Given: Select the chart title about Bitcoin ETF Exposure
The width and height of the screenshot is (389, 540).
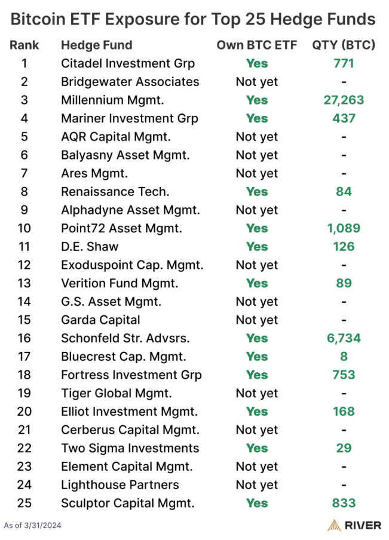Looking at the screenshot, I should [194, 19].
